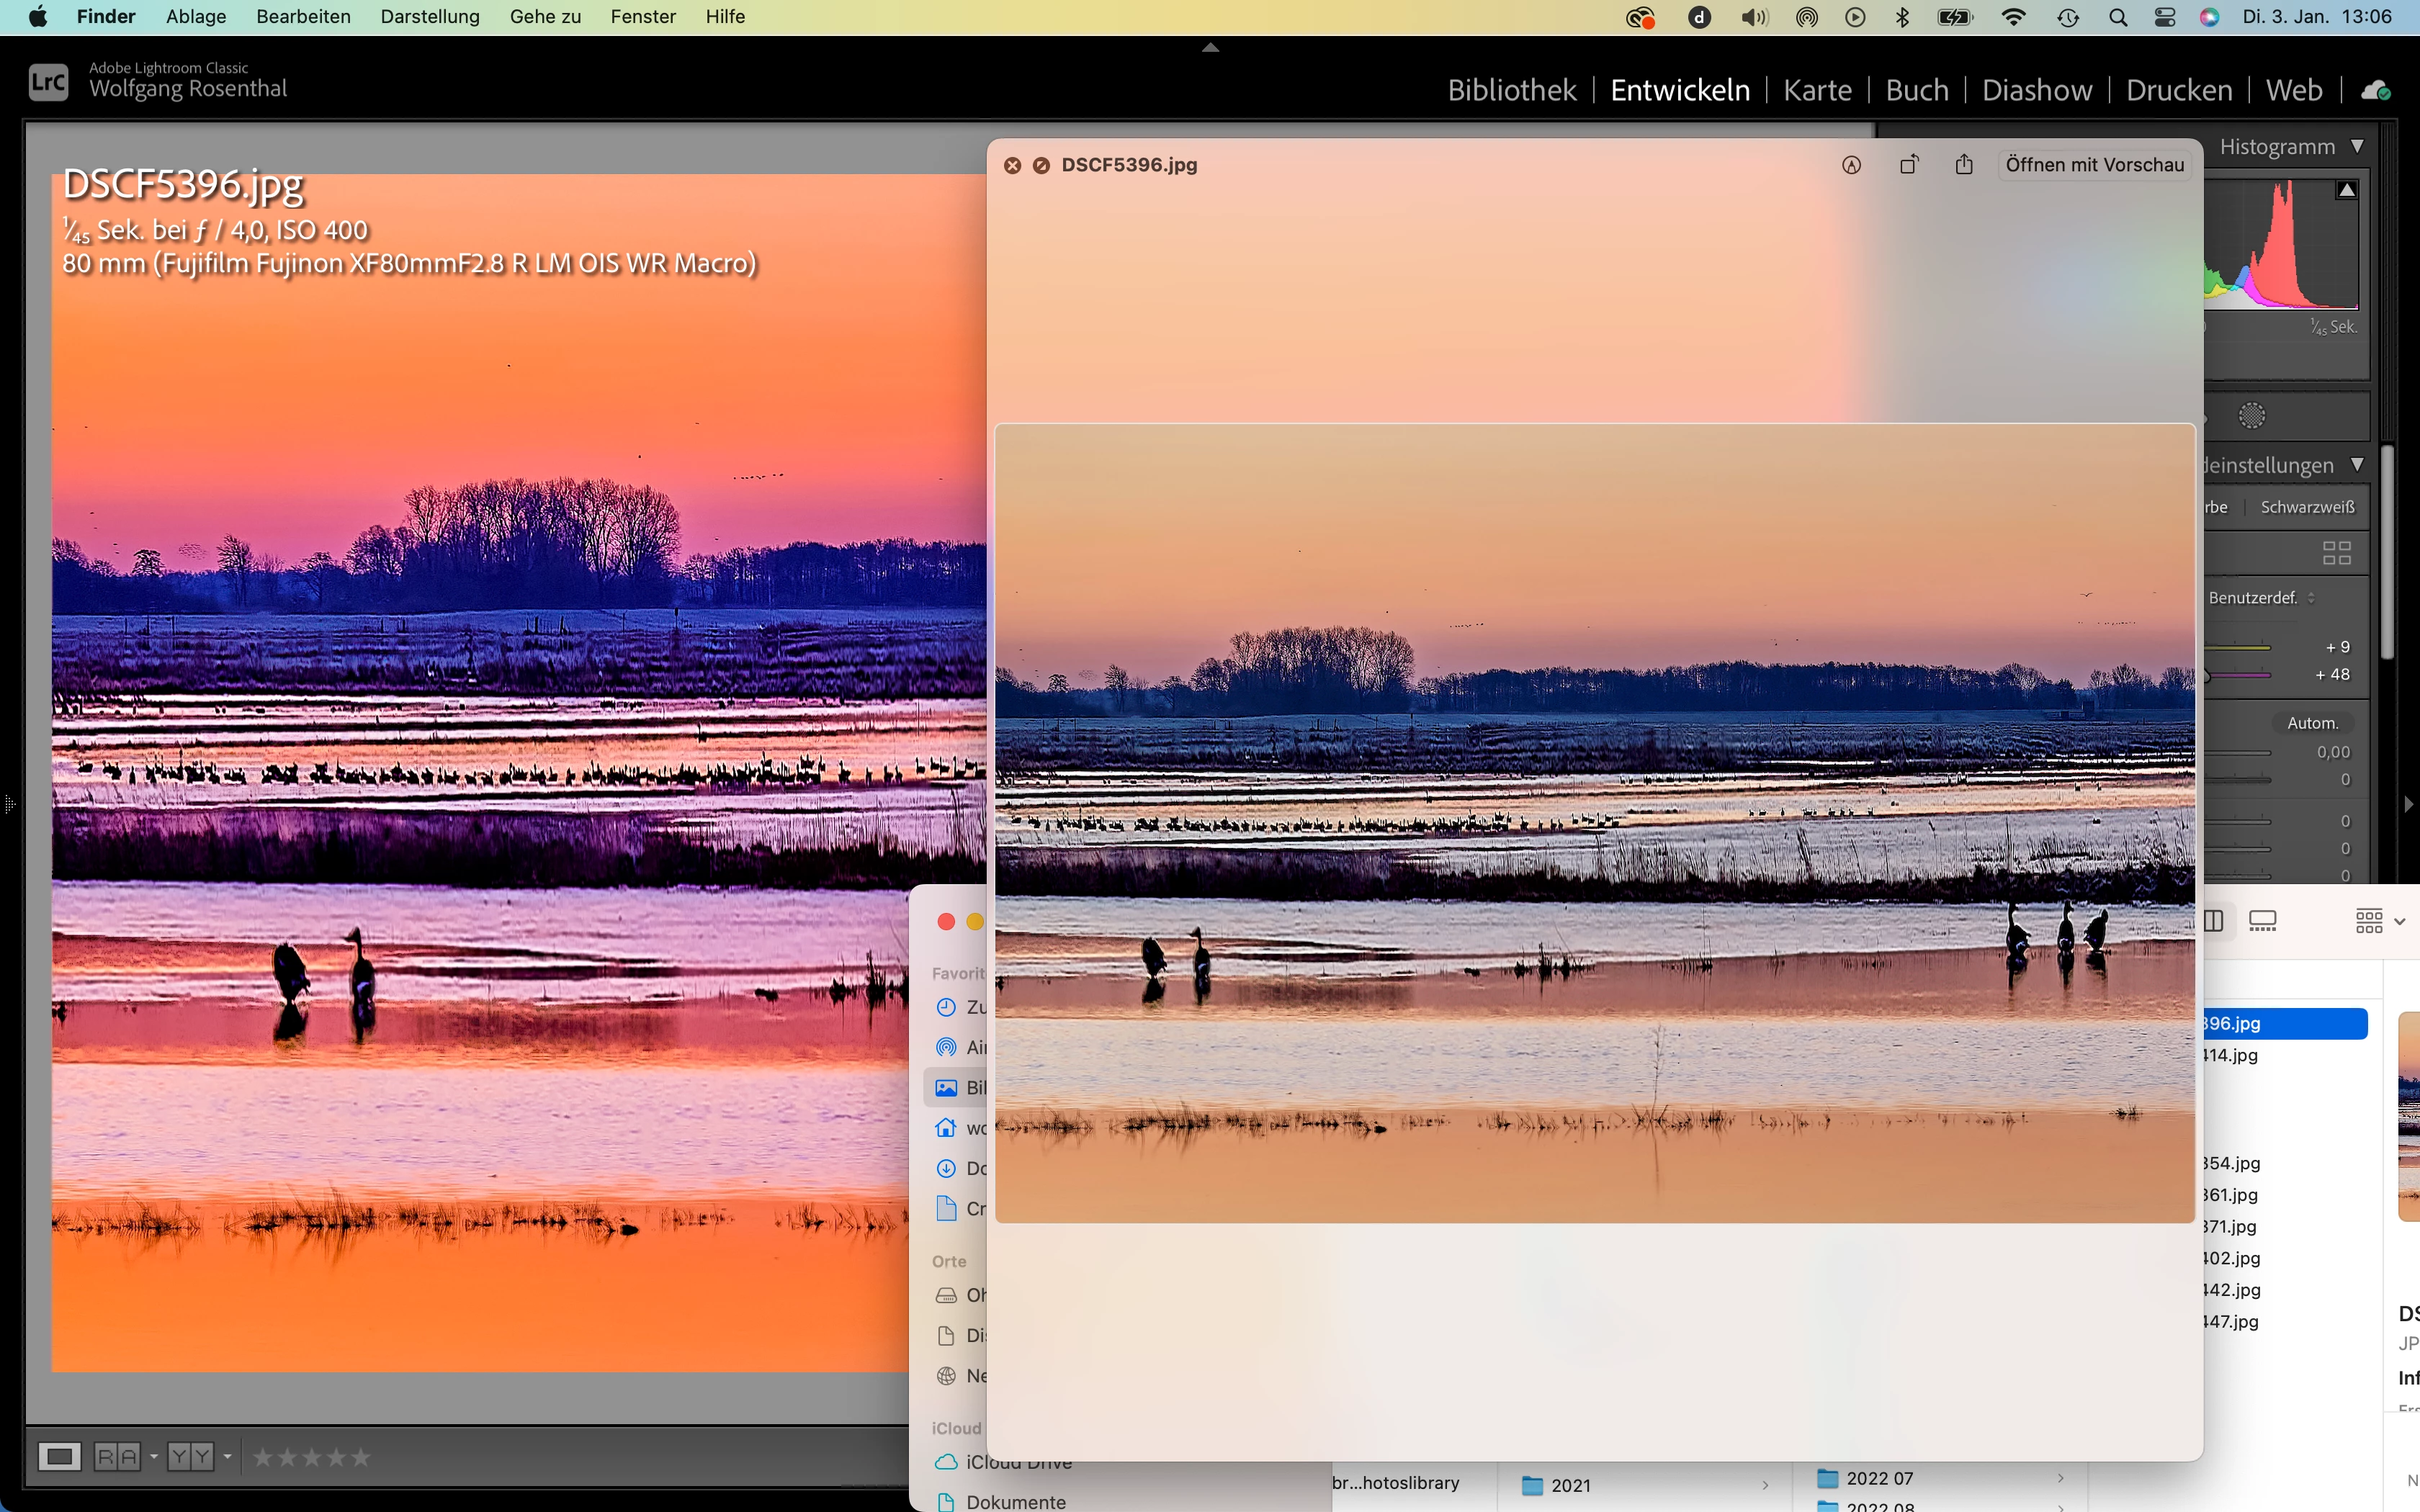Open the home folder icon in Finder sidebar
This screenshot has width=2420, height=1512.
(x=946, y=1128)
